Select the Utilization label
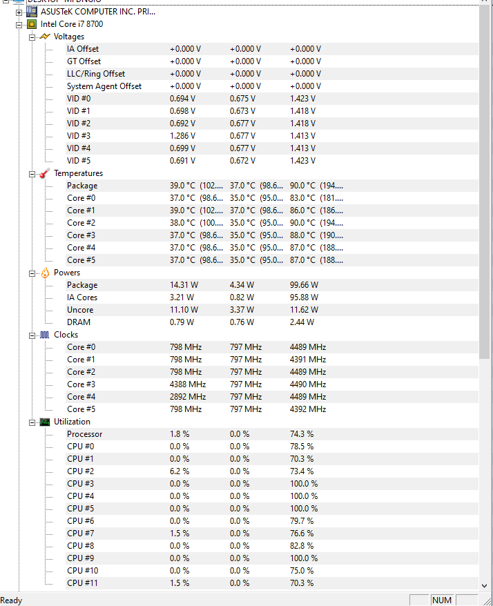The image size is (493, 606). tap(72, 422)
